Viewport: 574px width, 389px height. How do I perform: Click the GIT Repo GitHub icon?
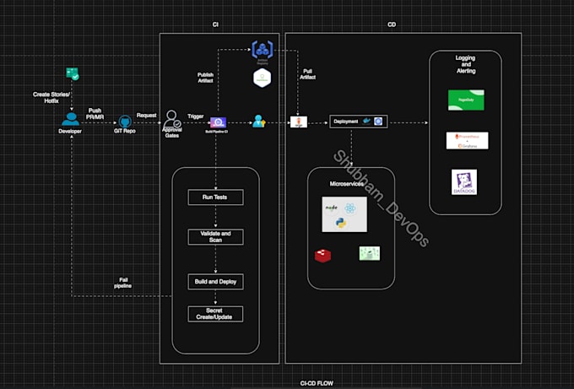coord(125,122)
